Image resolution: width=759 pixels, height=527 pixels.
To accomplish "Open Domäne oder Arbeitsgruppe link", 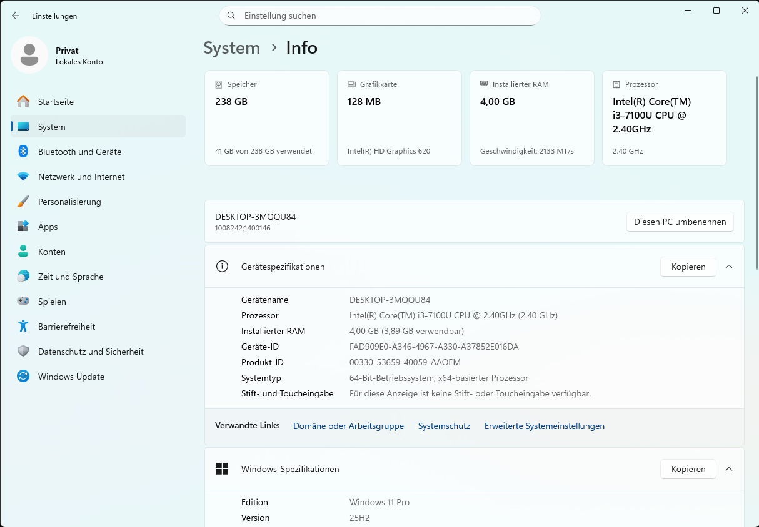I will point(348,426).
